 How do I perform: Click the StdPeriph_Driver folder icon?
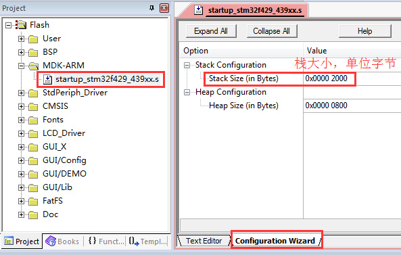33,93
